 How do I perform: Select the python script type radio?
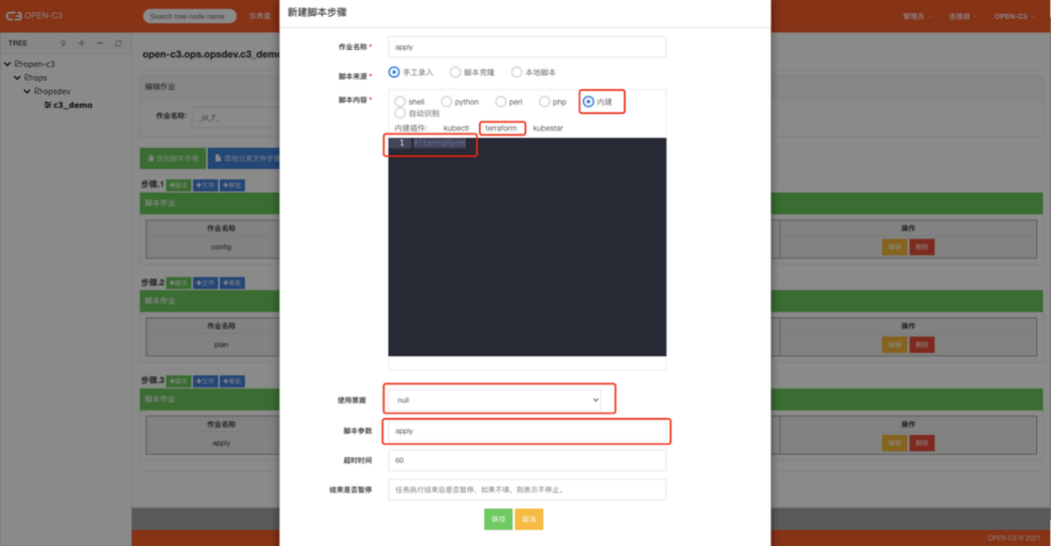pyautogui.click(x=446, y=101)
